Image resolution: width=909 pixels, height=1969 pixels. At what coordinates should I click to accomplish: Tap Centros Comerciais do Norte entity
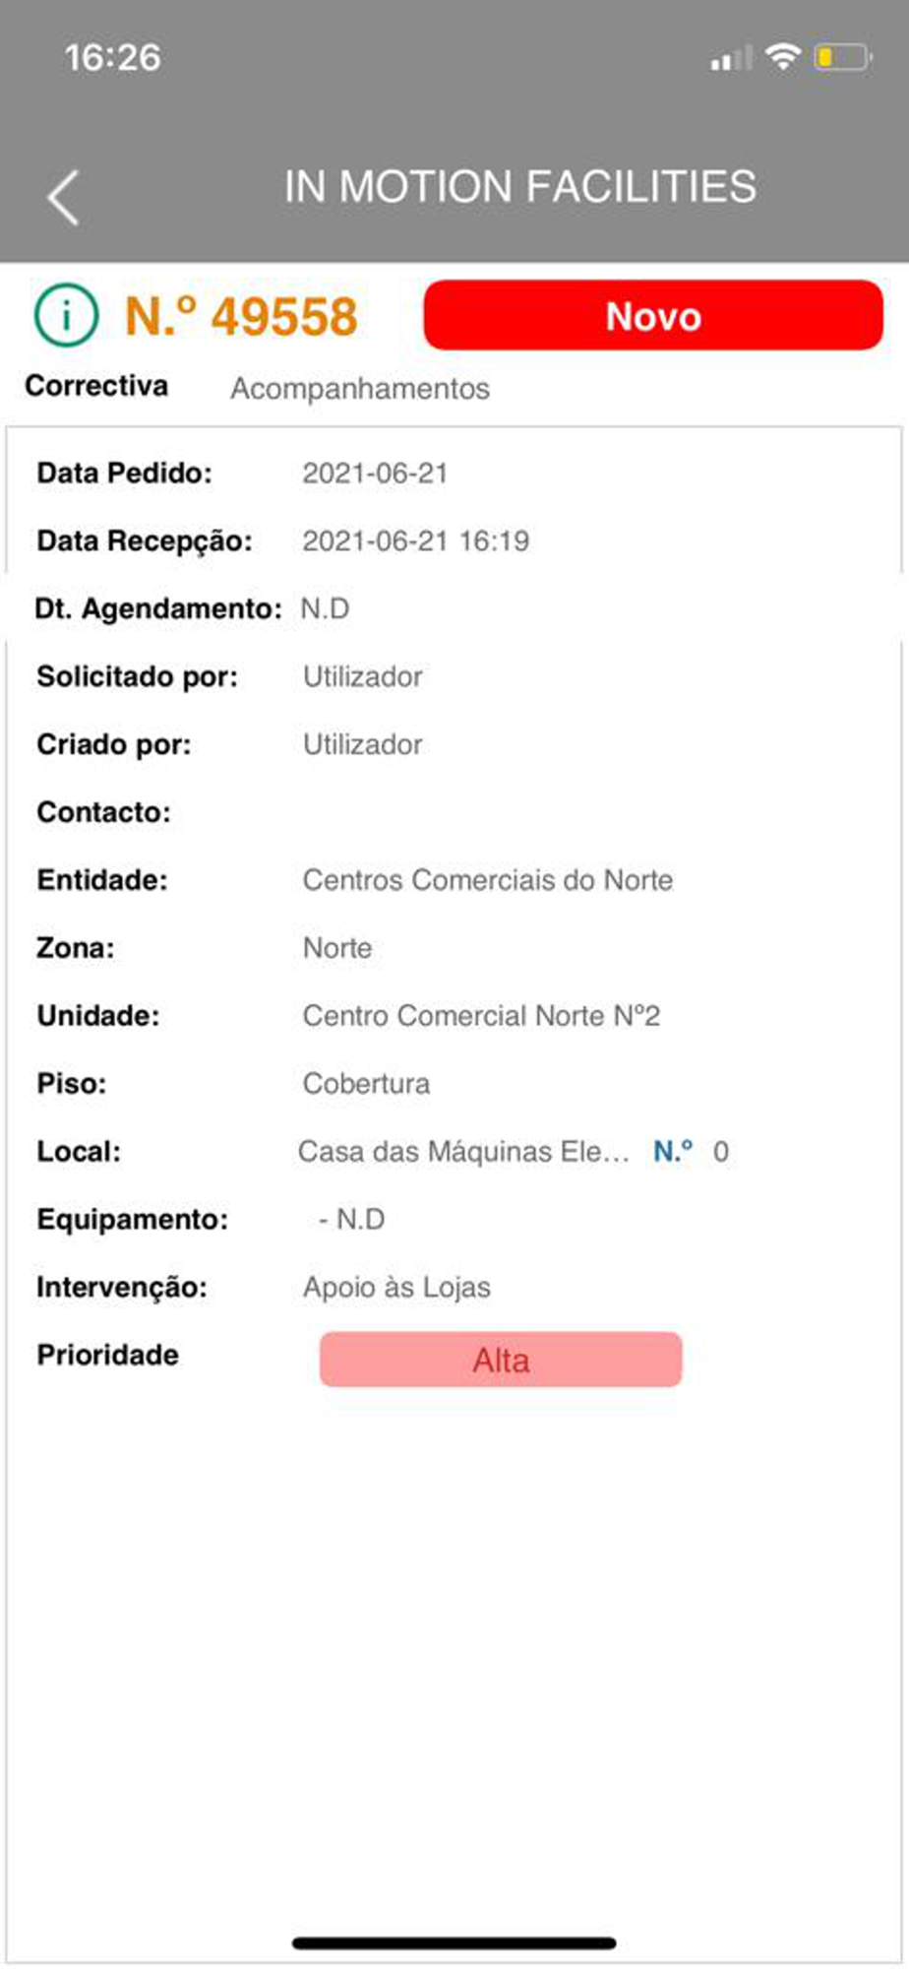[x=488, y=880]
